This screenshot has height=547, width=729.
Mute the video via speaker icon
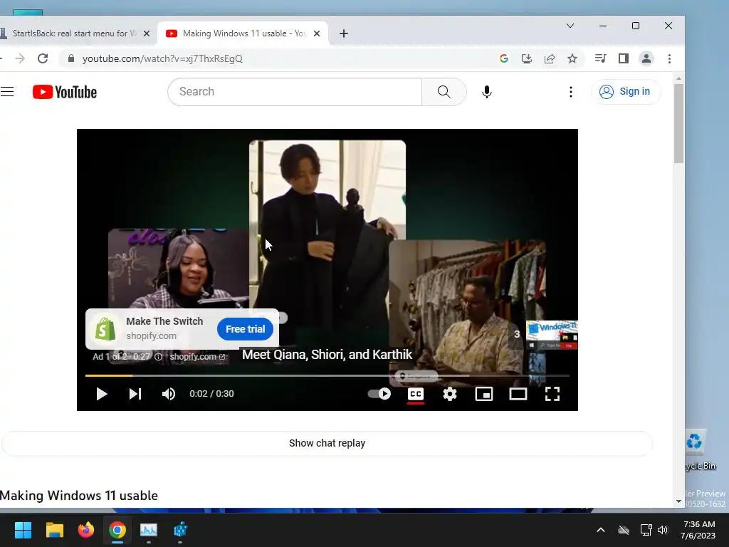(168, 394)
